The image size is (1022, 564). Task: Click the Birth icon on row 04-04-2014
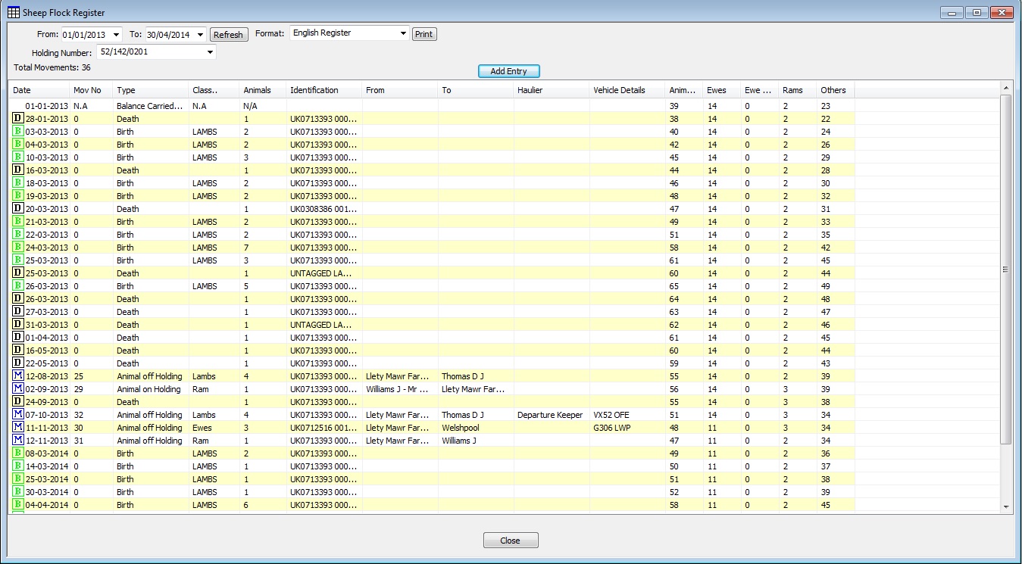point(18,505)
